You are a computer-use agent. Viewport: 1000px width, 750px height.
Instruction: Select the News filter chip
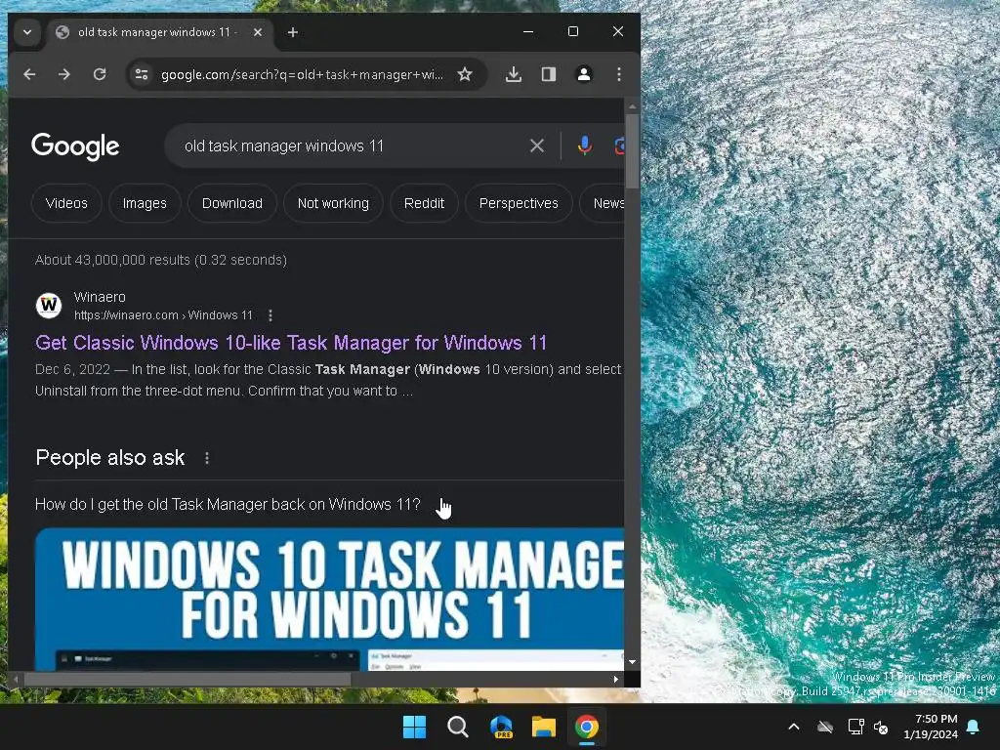[x=603, y=203]
